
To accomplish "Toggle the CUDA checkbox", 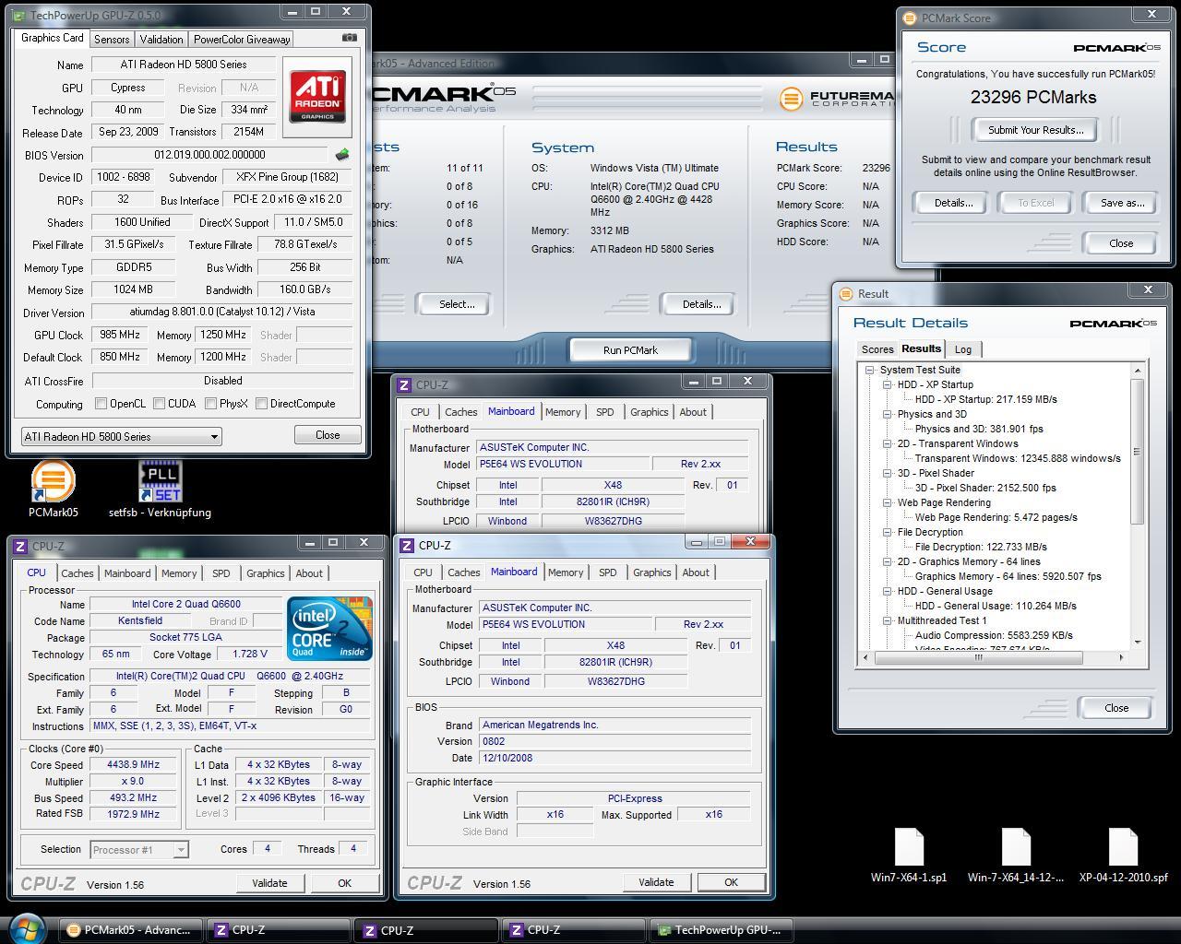I will coord(160,404).
